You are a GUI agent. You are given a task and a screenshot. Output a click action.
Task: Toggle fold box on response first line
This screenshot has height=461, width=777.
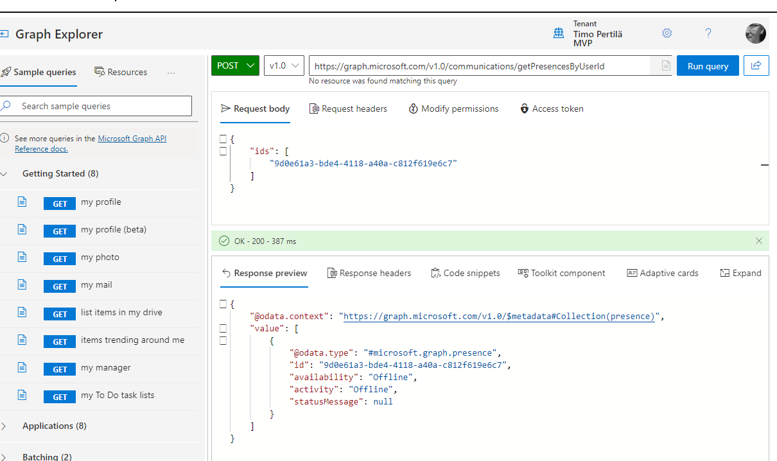coord(223,304)
